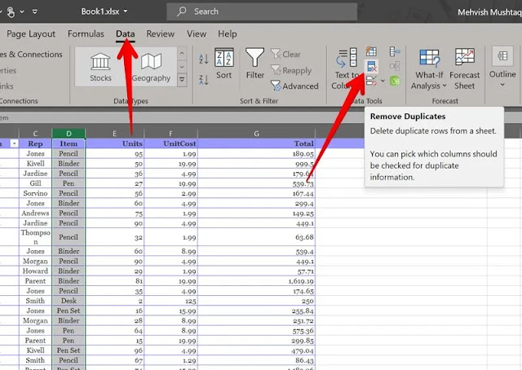Select the Gill cell
This screenshot has width=522, height=370.
coord(35,183)
